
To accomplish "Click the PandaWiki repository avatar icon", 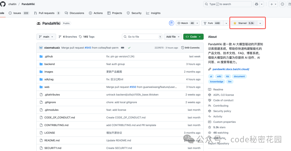I will [39, 23].
